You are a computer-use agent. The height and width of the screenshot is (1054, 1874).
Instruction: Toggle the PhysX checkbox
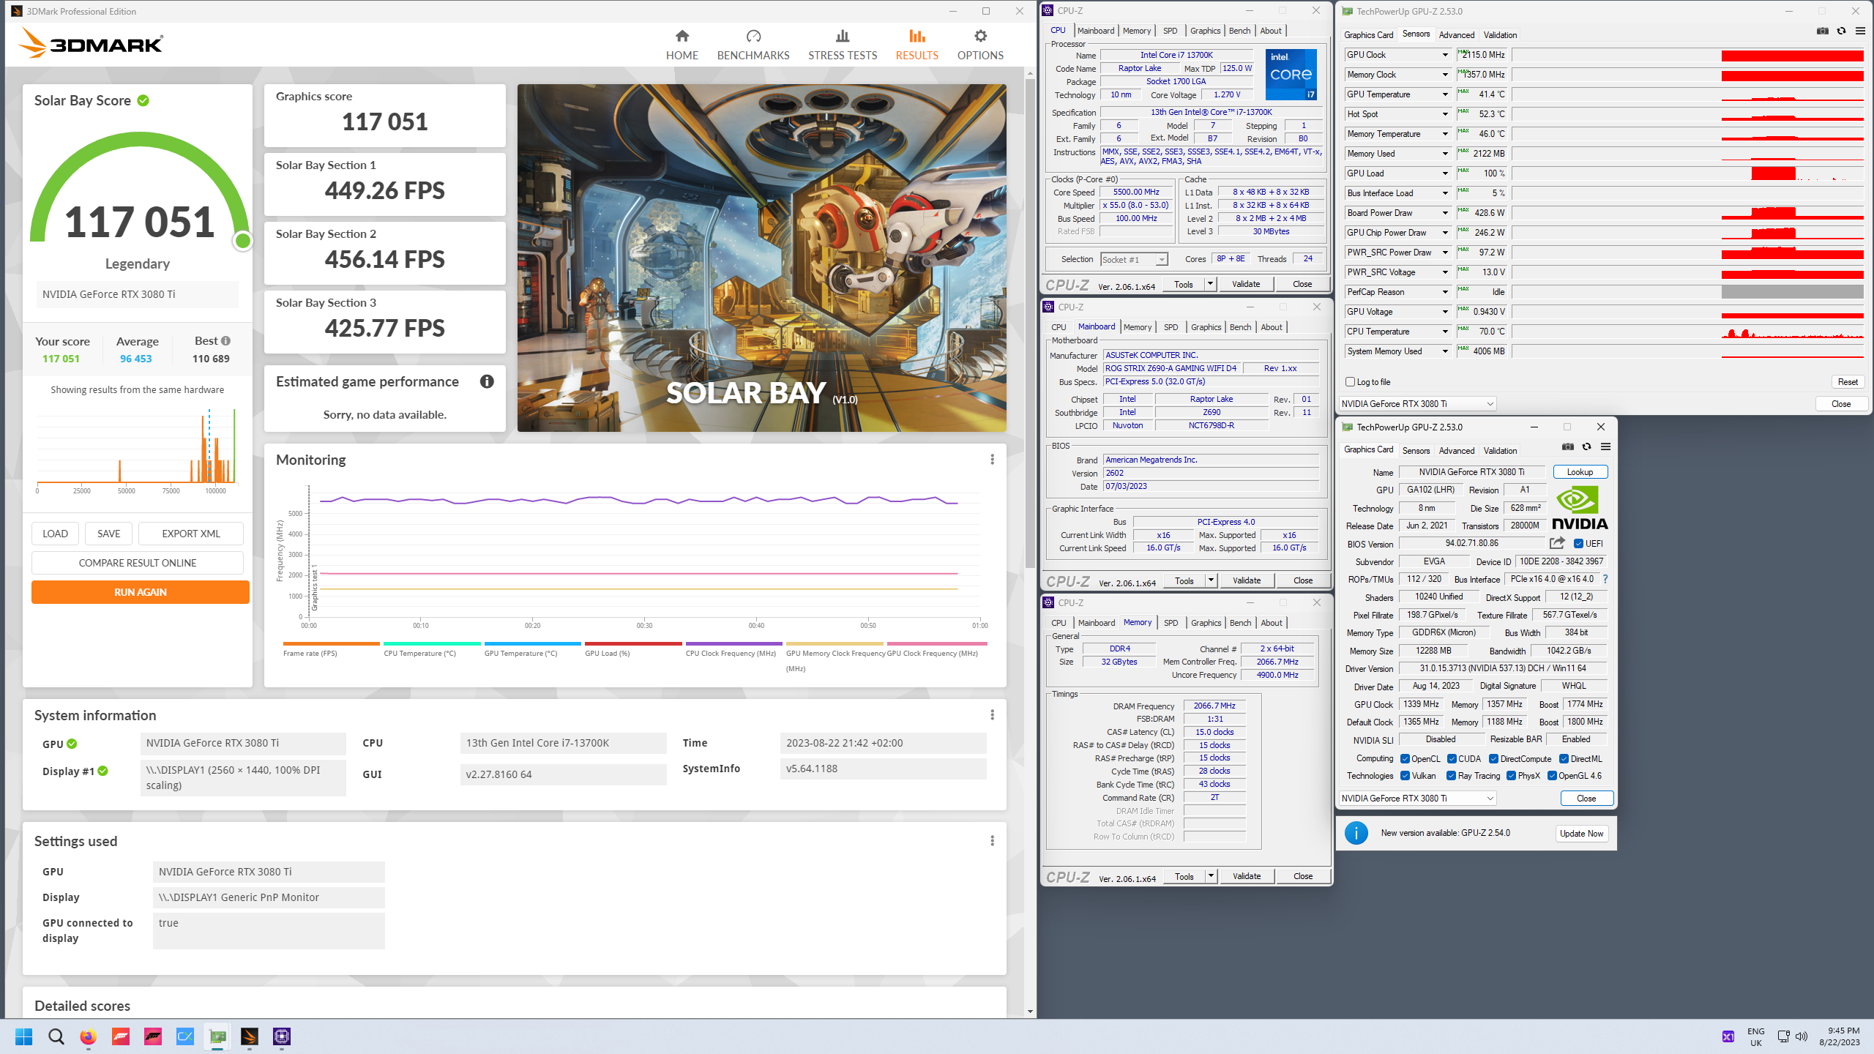point(1511,776)
